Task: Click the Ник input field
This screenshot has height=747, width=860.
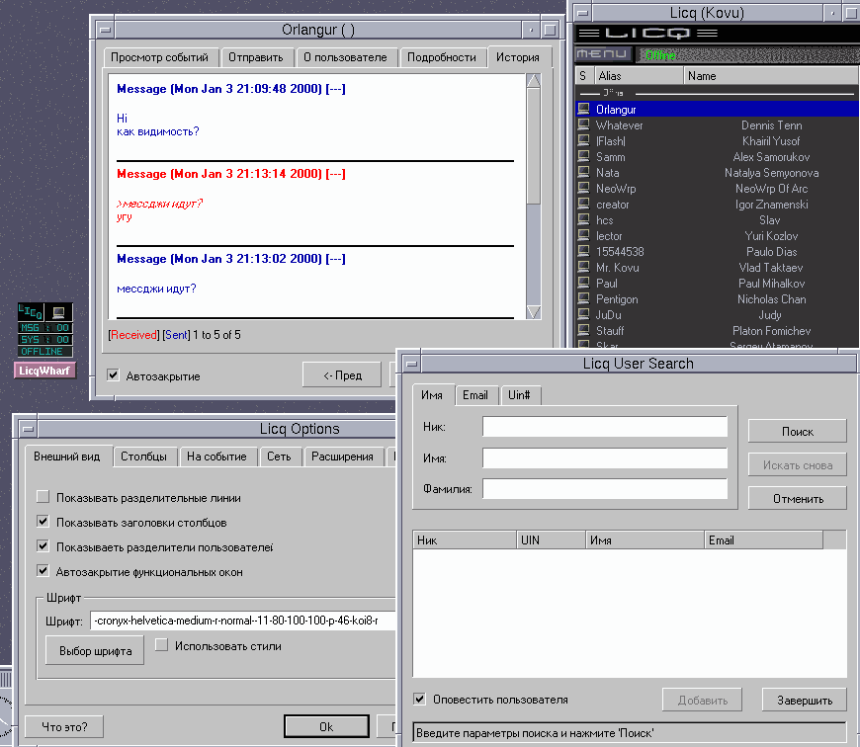Action: (605, 427)
